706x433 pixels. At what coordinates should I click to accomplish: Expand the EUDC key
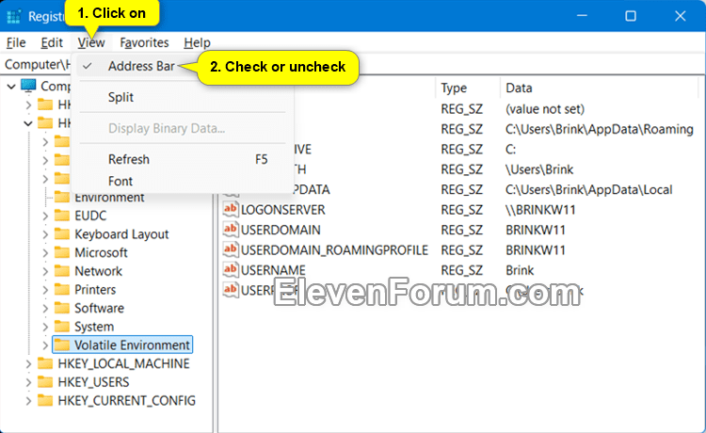(45, 216)
